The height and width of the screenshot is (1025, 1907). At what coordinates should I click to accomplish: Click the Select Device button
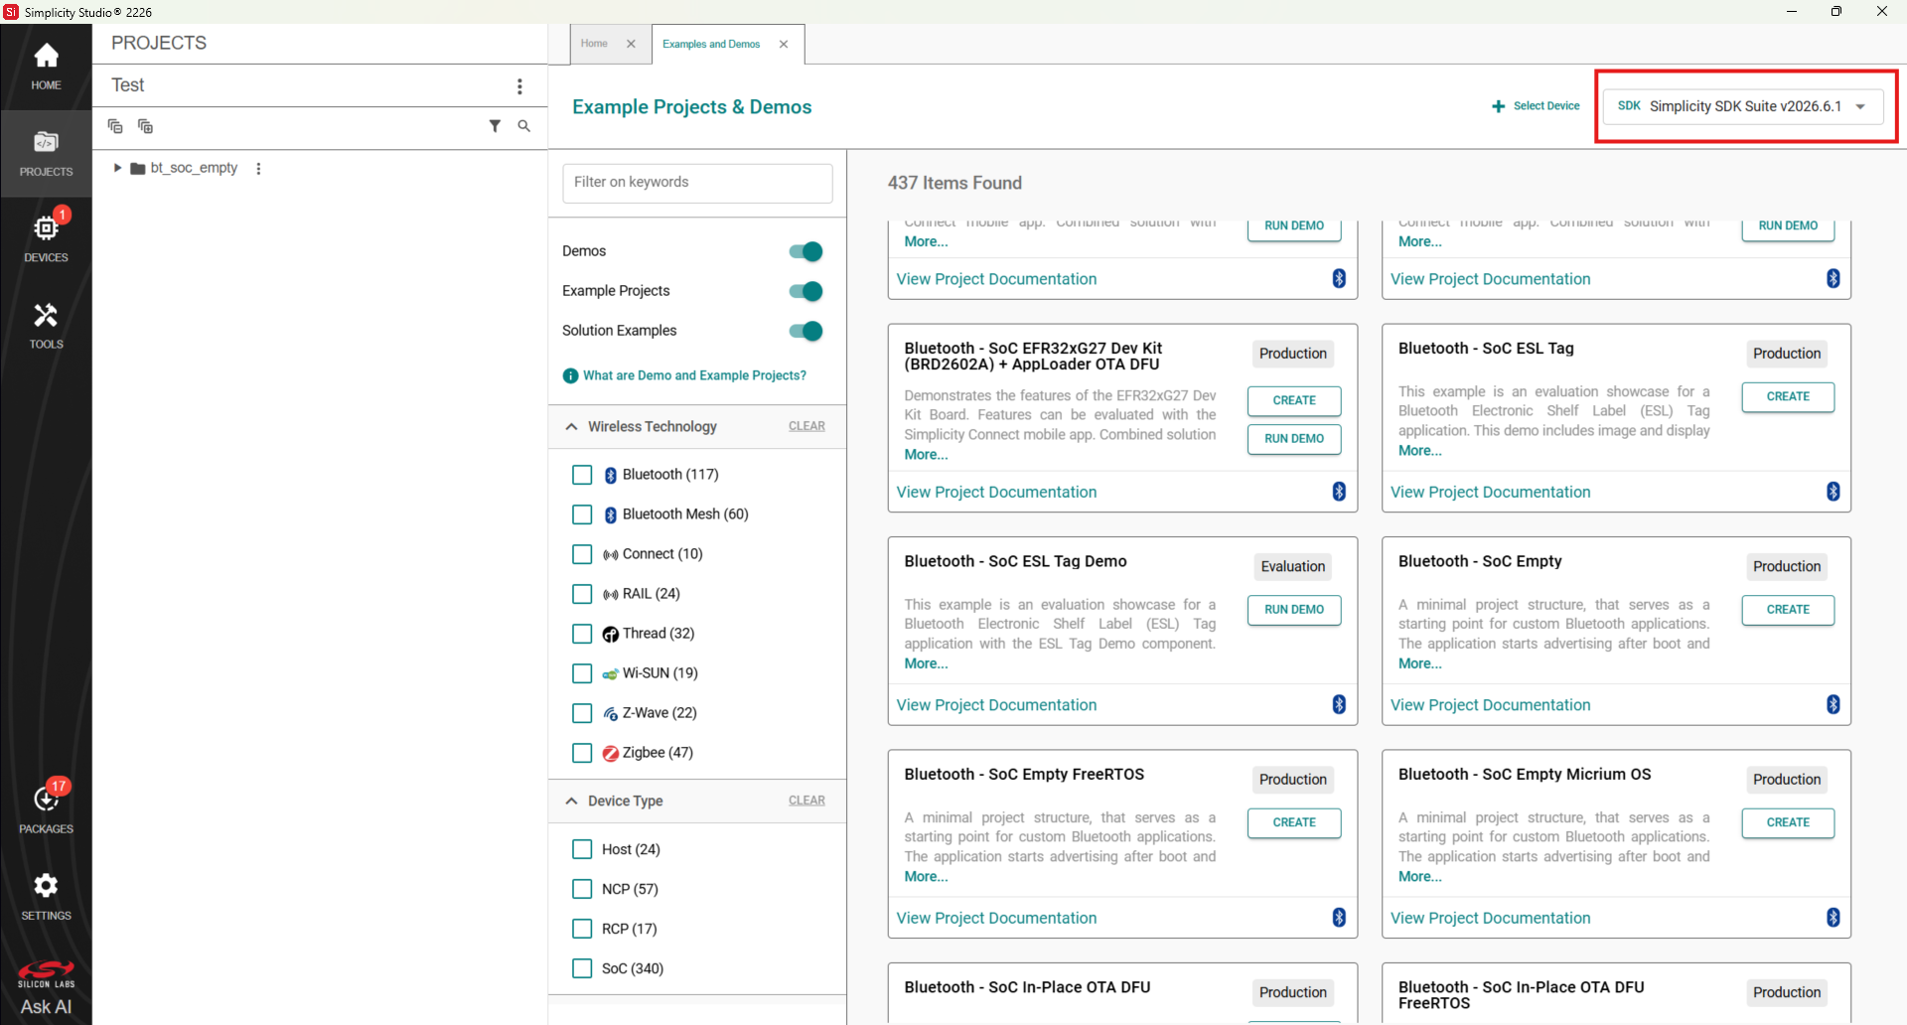click(x=1536, y=106)
